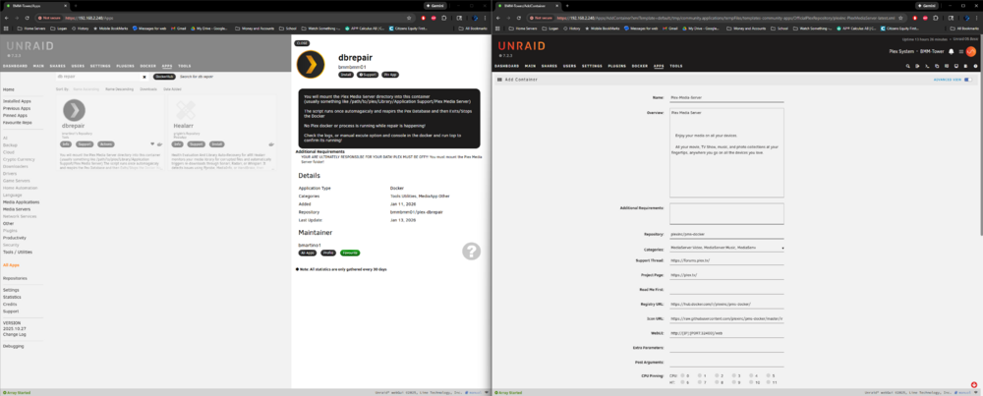983x396 pixels.
Task: Select CPU 0 pinning checkbox
Action: [x=681, y=374]
